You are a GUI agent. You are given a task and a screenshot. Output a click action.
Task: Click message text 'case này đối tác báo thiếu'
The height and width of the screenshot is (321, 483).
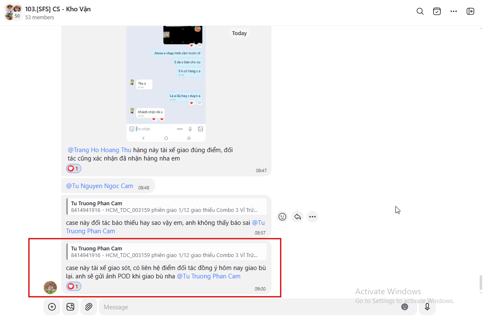pos(102,223)
